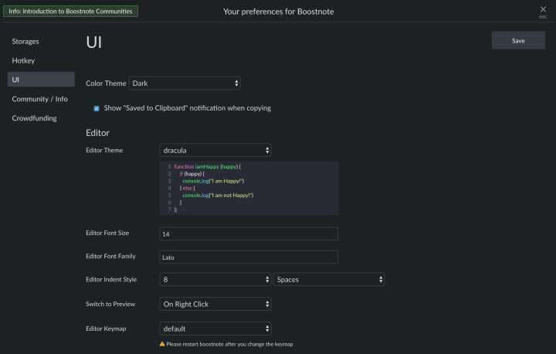Open the Community / Info tab
Image resolution: width=556 pixels, height=354 pixels.
coord(39,99)
